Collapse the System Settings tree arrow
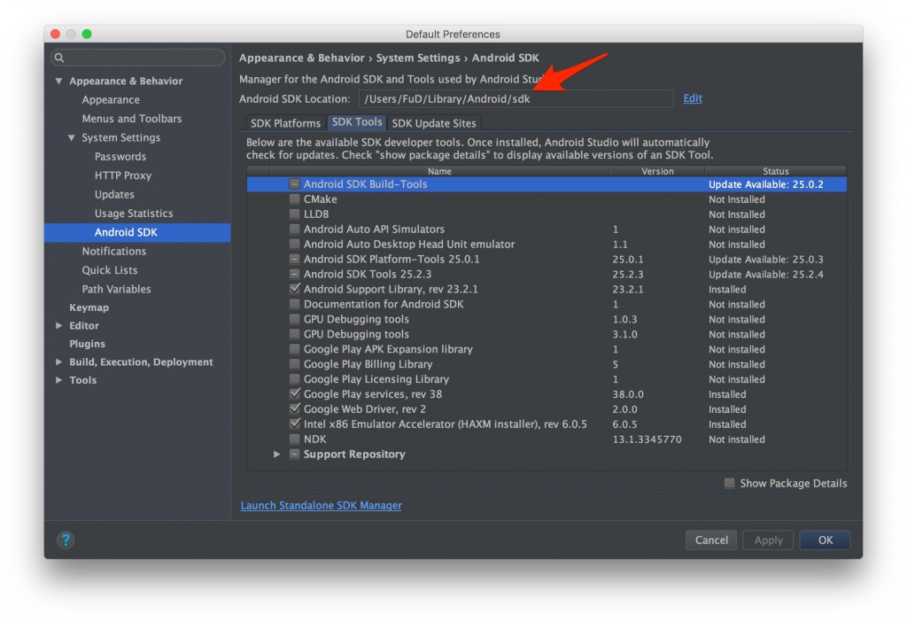This screenshot has width=907, height=622. (71, 137)
